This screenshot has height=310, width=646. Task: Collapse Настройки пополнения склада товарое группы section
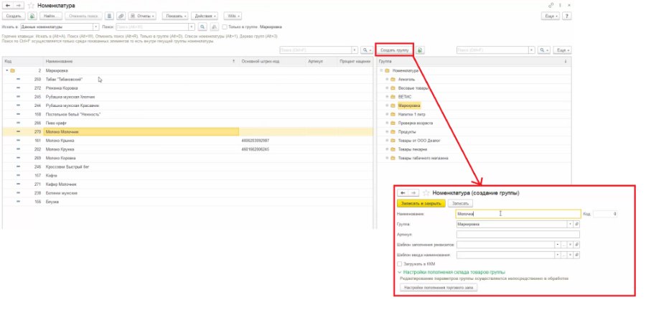399,272
